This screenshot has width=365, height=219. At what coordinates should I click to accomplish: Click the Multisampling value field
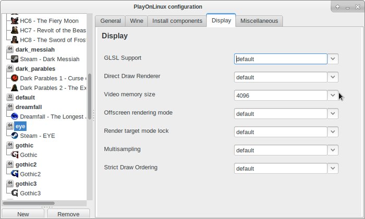pyautogui.click(x=281, y=150)
